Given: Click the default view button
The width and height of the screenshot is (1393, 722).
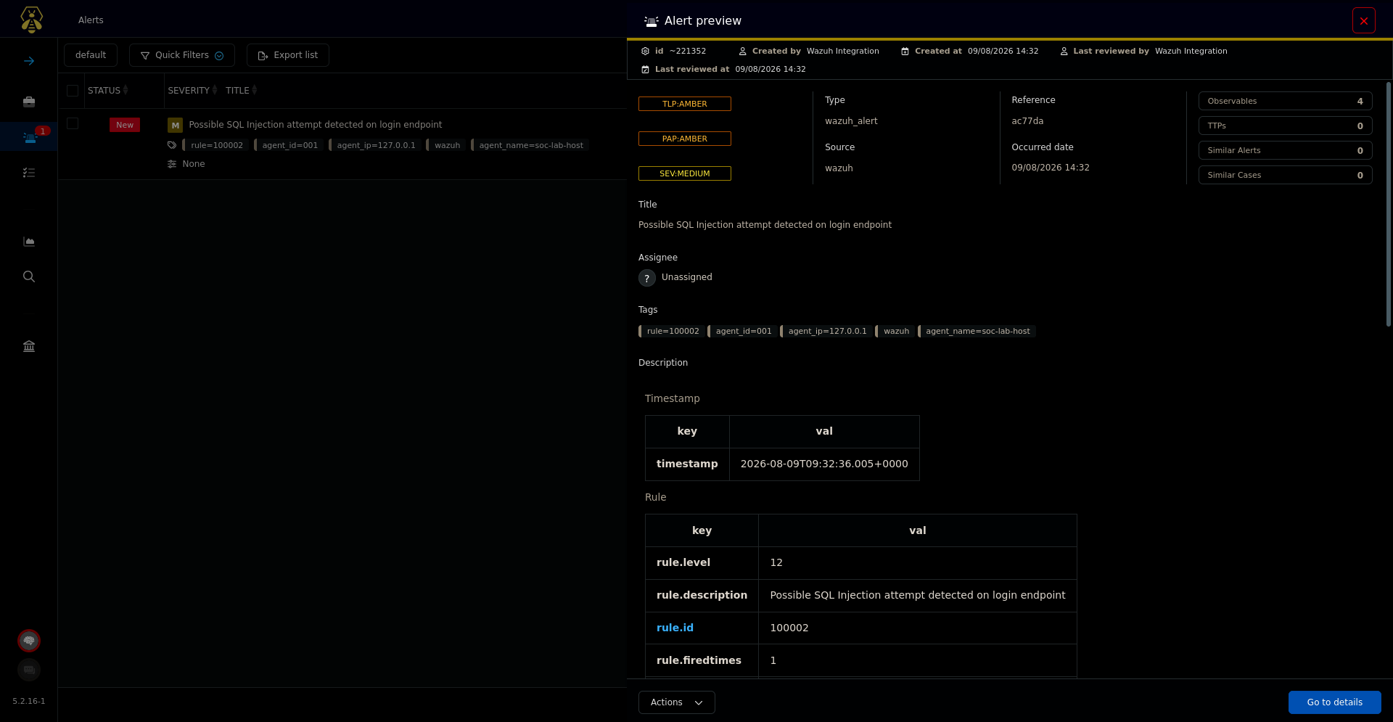Looking at the screenshot, I should 91,55.
